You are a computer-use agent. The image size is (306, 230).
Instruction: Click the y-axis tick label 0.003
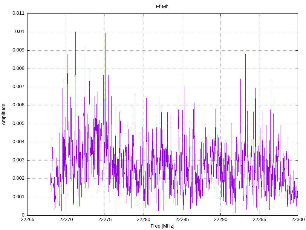(x=19, y=160)
